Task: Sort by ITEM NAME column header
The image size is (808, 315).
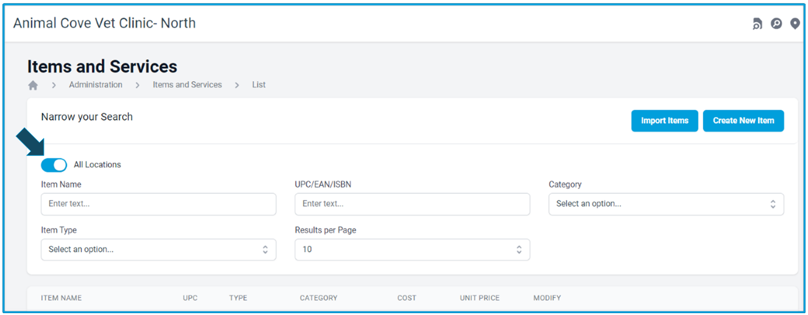Action: [x=61, y=298]
